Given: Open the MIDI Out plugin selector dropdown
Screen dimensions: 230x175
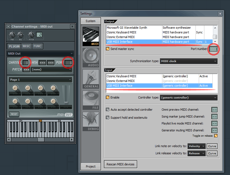Looking at the screenshot, I should pyautogui.click(x=40, y=54).
